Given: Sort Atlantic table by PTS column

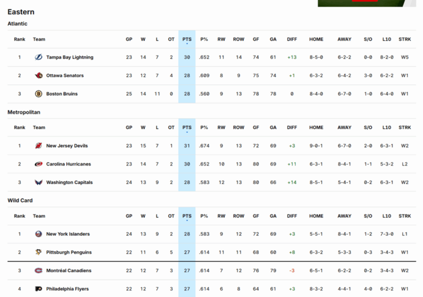Looking at the screenshot, I should click(x=187, y=40).
